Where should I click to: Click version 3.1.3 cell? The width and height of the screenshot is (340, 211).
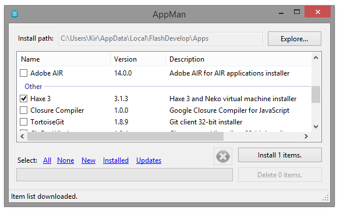coord(121,99)
